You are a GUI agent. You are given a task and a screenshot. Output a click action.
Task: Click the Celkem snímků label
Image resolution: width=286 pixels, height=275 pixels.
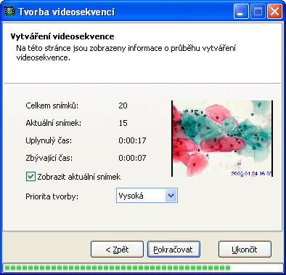pyautogui.click(x=52, y=105)
